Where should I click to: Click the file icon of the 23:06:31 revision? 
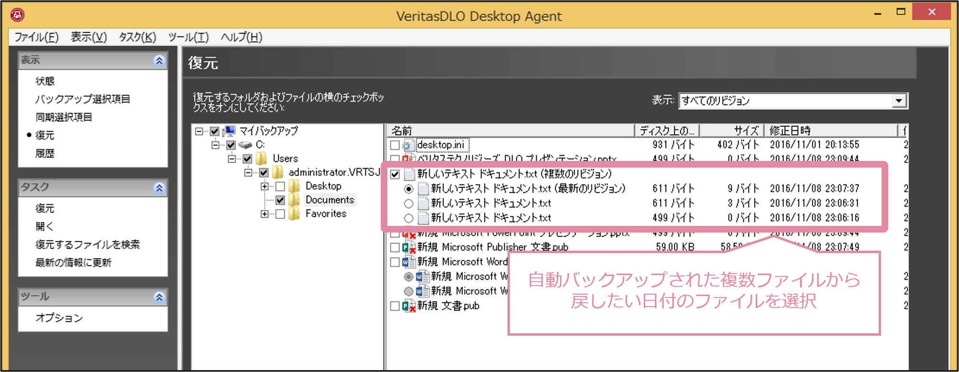423,204
